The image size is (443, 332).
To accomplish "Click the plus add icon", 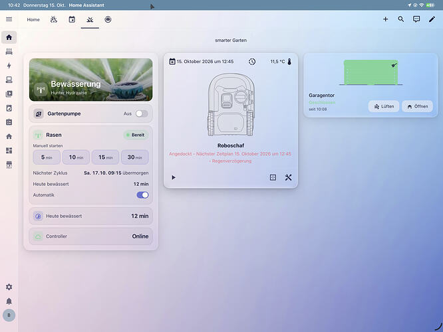I will click(385, 19).
